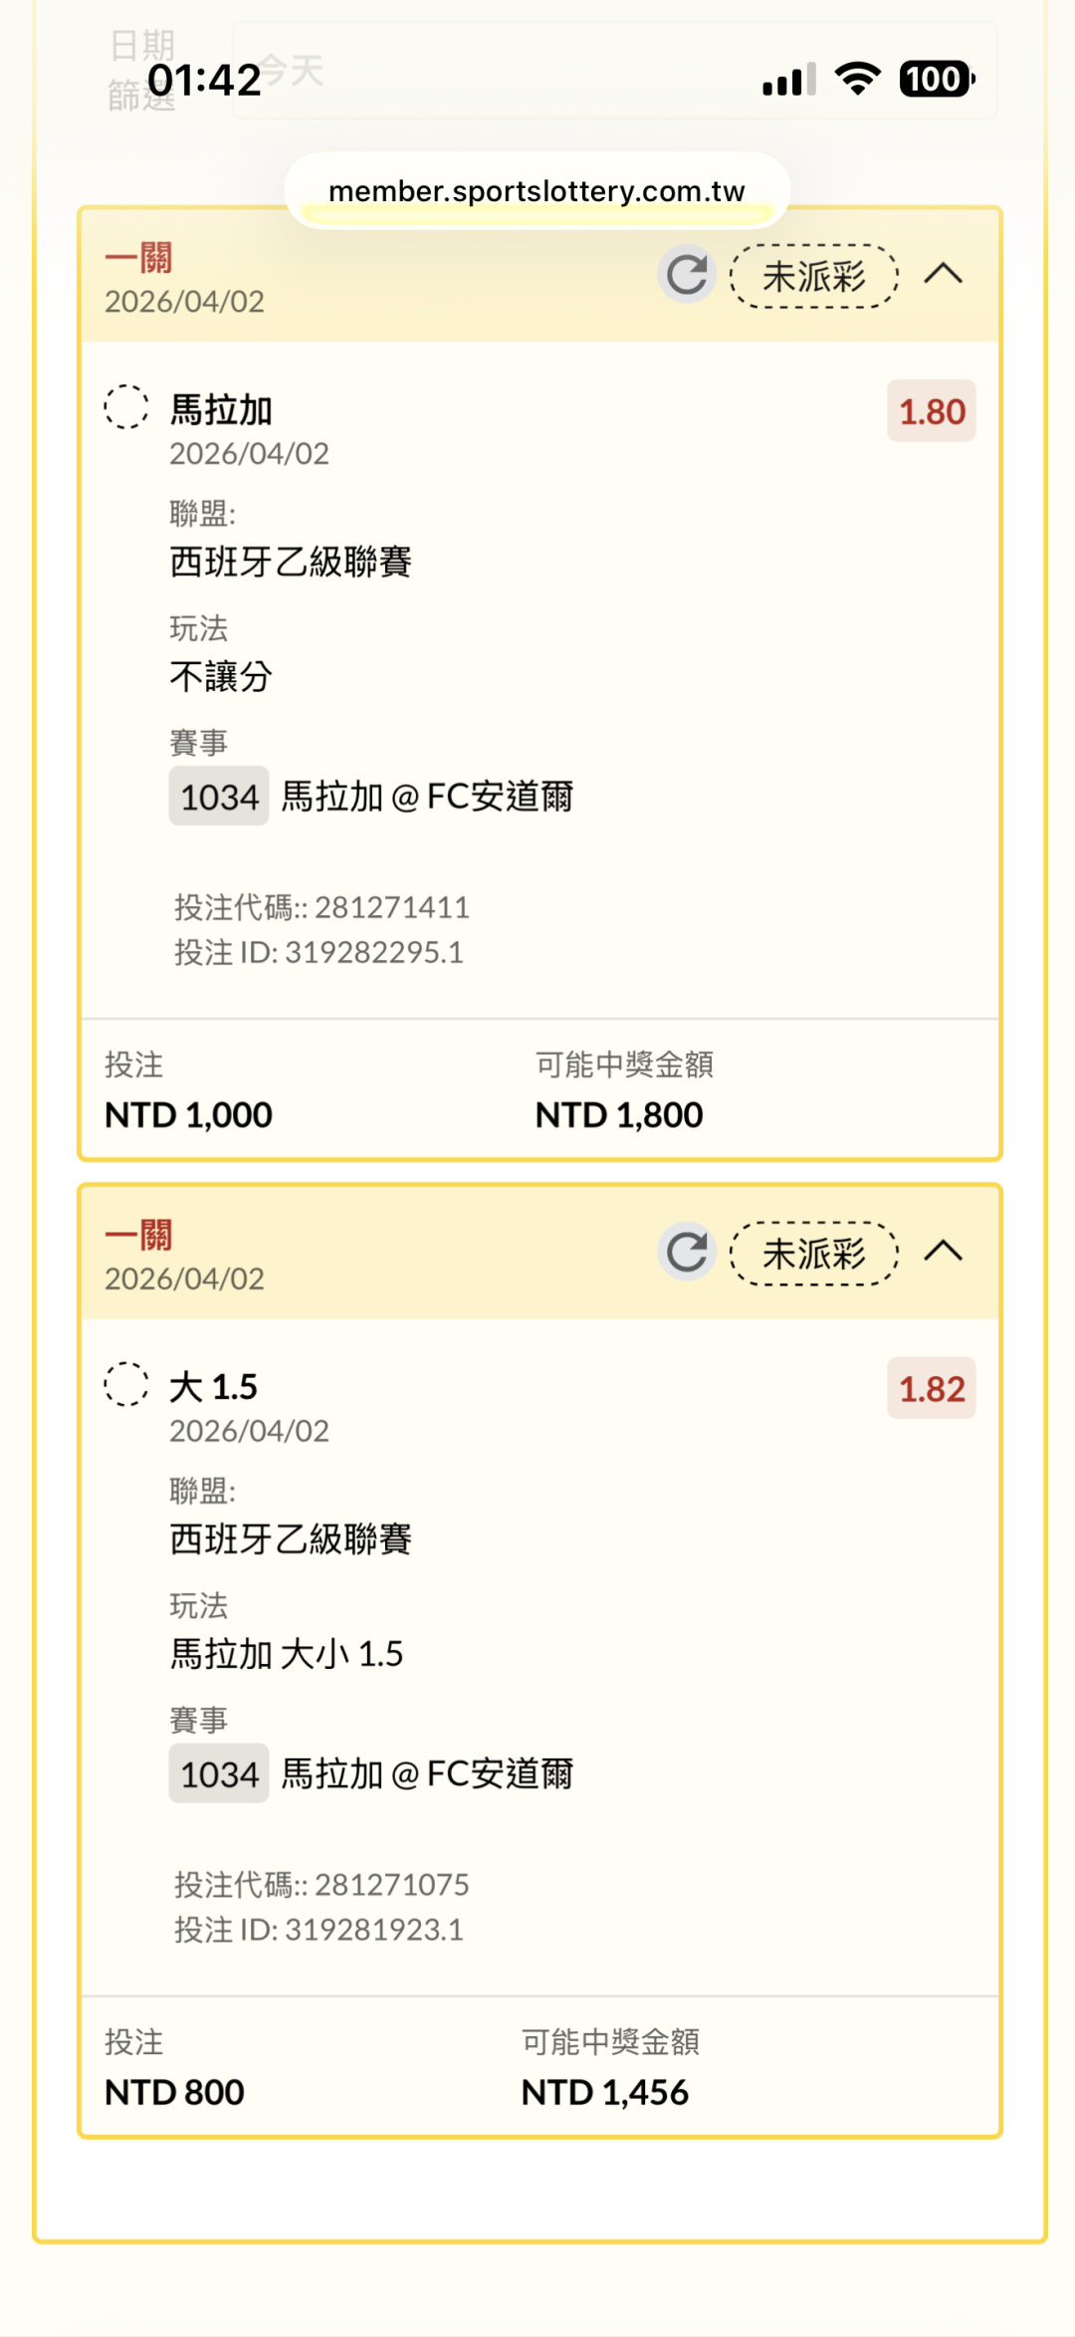
Task: Tap the Wi-Fi icon in the status bar
Action: pyautogui.click(x=858, y=79)
